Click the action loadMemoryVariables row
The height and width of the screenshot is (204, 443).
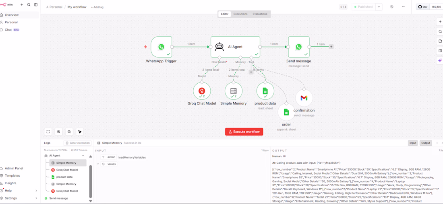(x=124, y=157)
